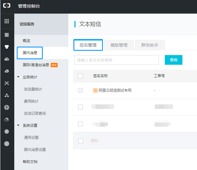Open 国内消息设置 in the side menu
This screenshot has height=170, width=197.
(x=35, y=150)
